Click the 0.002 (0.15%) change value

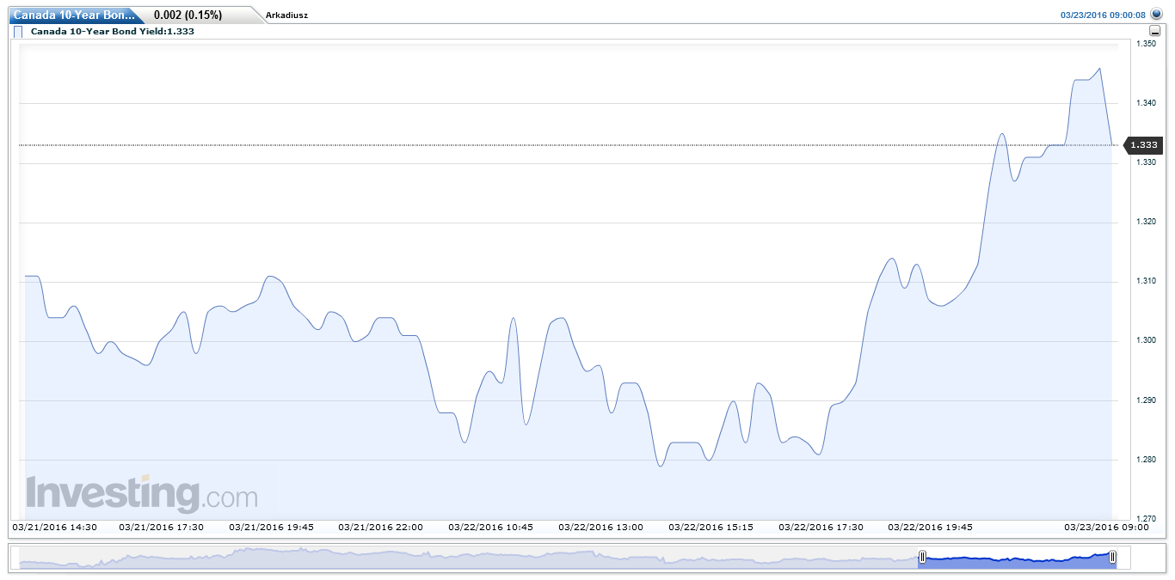(x=188, y=15)
